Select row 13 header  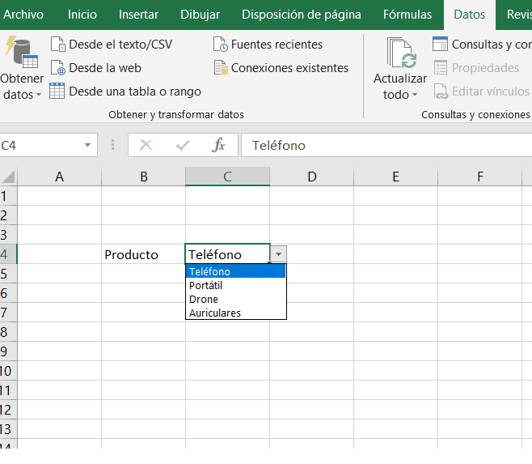click(8, 429)
